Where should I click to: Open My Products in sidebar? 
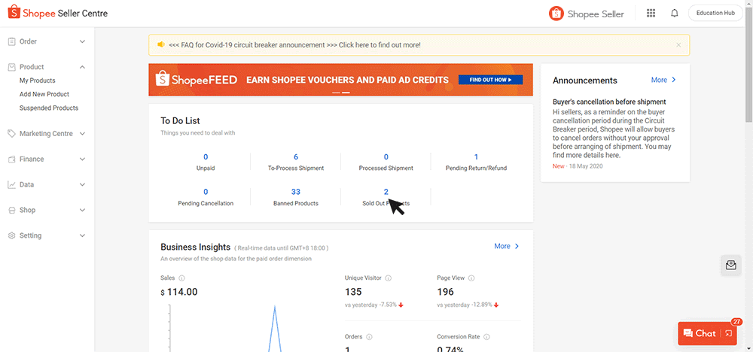coord(38,80)
